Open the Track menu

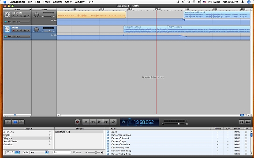tap(46, 2)
